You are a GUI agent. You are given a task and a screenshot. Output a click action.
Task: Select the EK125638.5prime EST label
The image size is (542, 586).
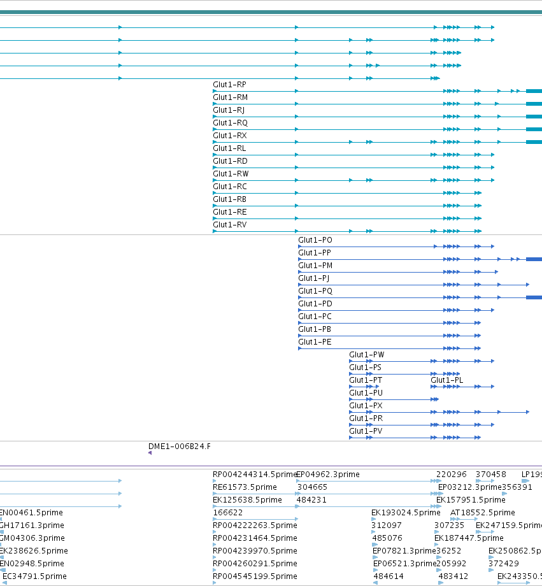tap(247, 499)
